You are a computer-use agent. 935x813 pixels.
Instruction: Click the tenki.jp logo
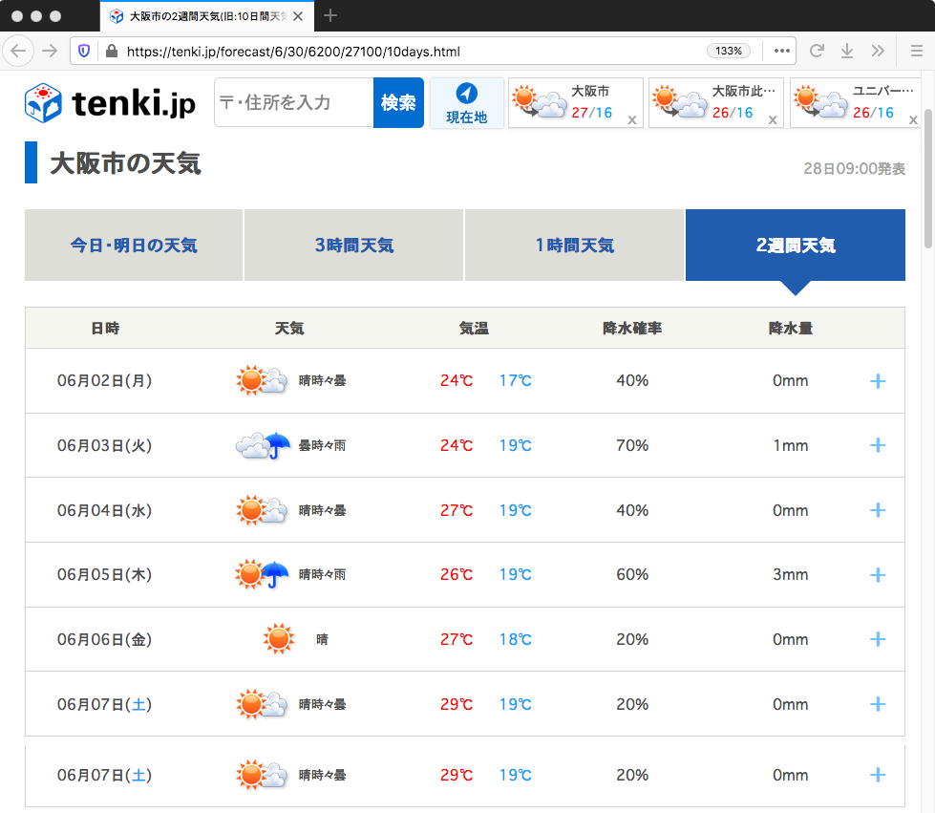(x=110, y=103)
